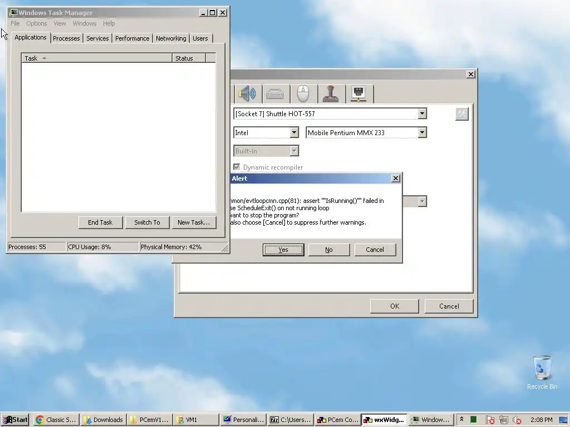Click No in the Alert dialog
Image resolution: width=570 pixels, height=427 pixels.
click(329, 250)
